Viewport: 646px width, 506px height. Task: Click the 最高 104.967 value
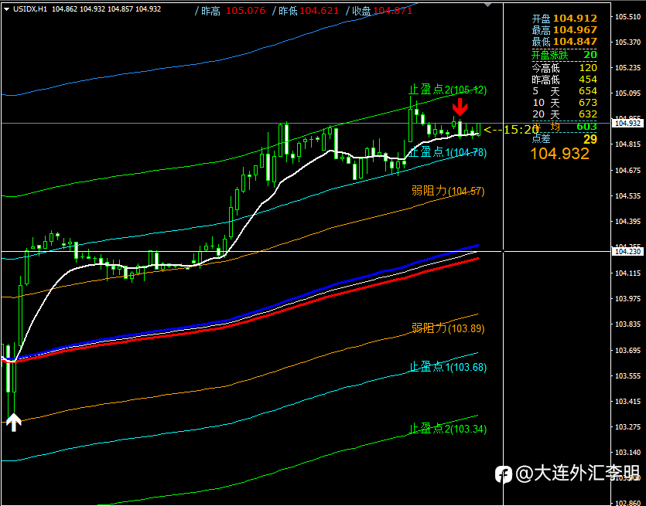click(564, 30)
